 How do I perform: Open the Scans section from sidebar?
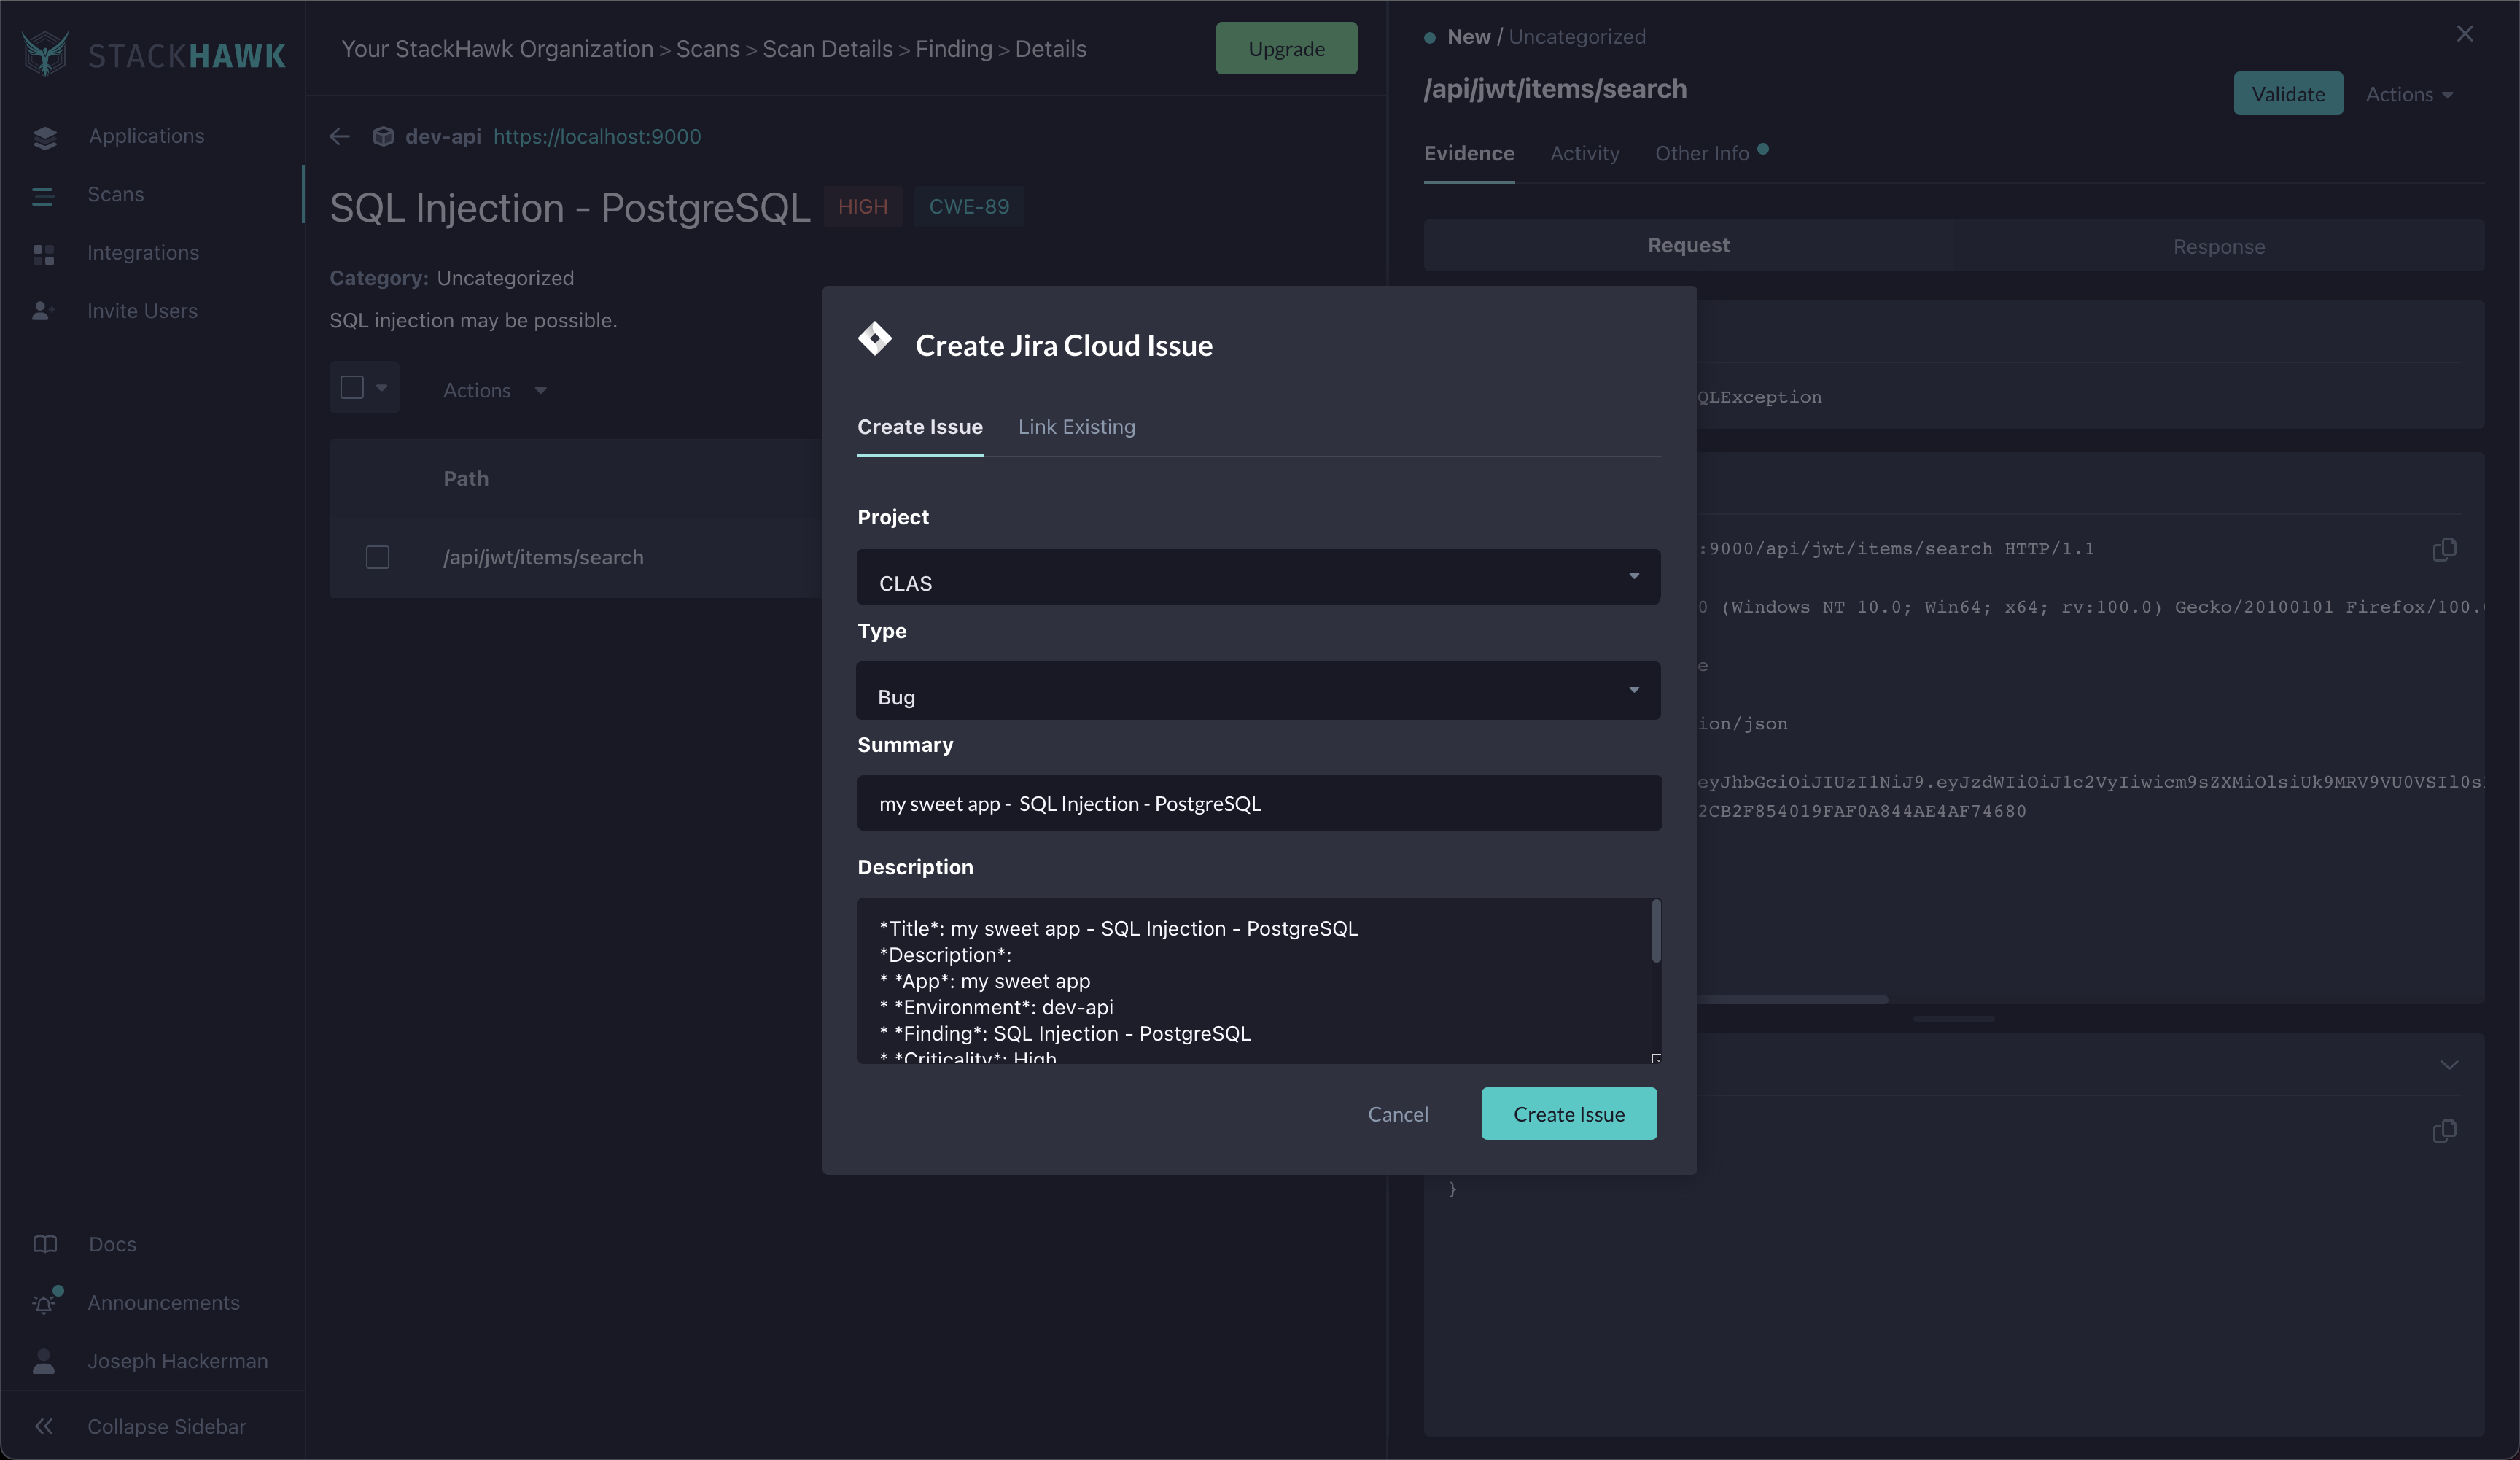click(x=114, y=194)
